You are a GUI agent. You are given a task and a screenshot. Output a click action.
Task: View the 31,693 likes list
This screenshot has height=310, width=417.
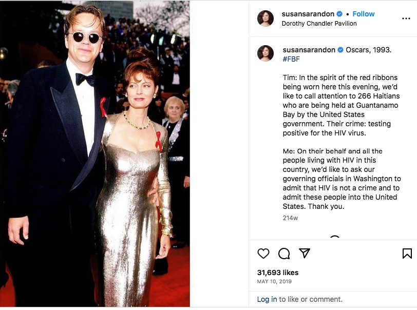[277, 273]
